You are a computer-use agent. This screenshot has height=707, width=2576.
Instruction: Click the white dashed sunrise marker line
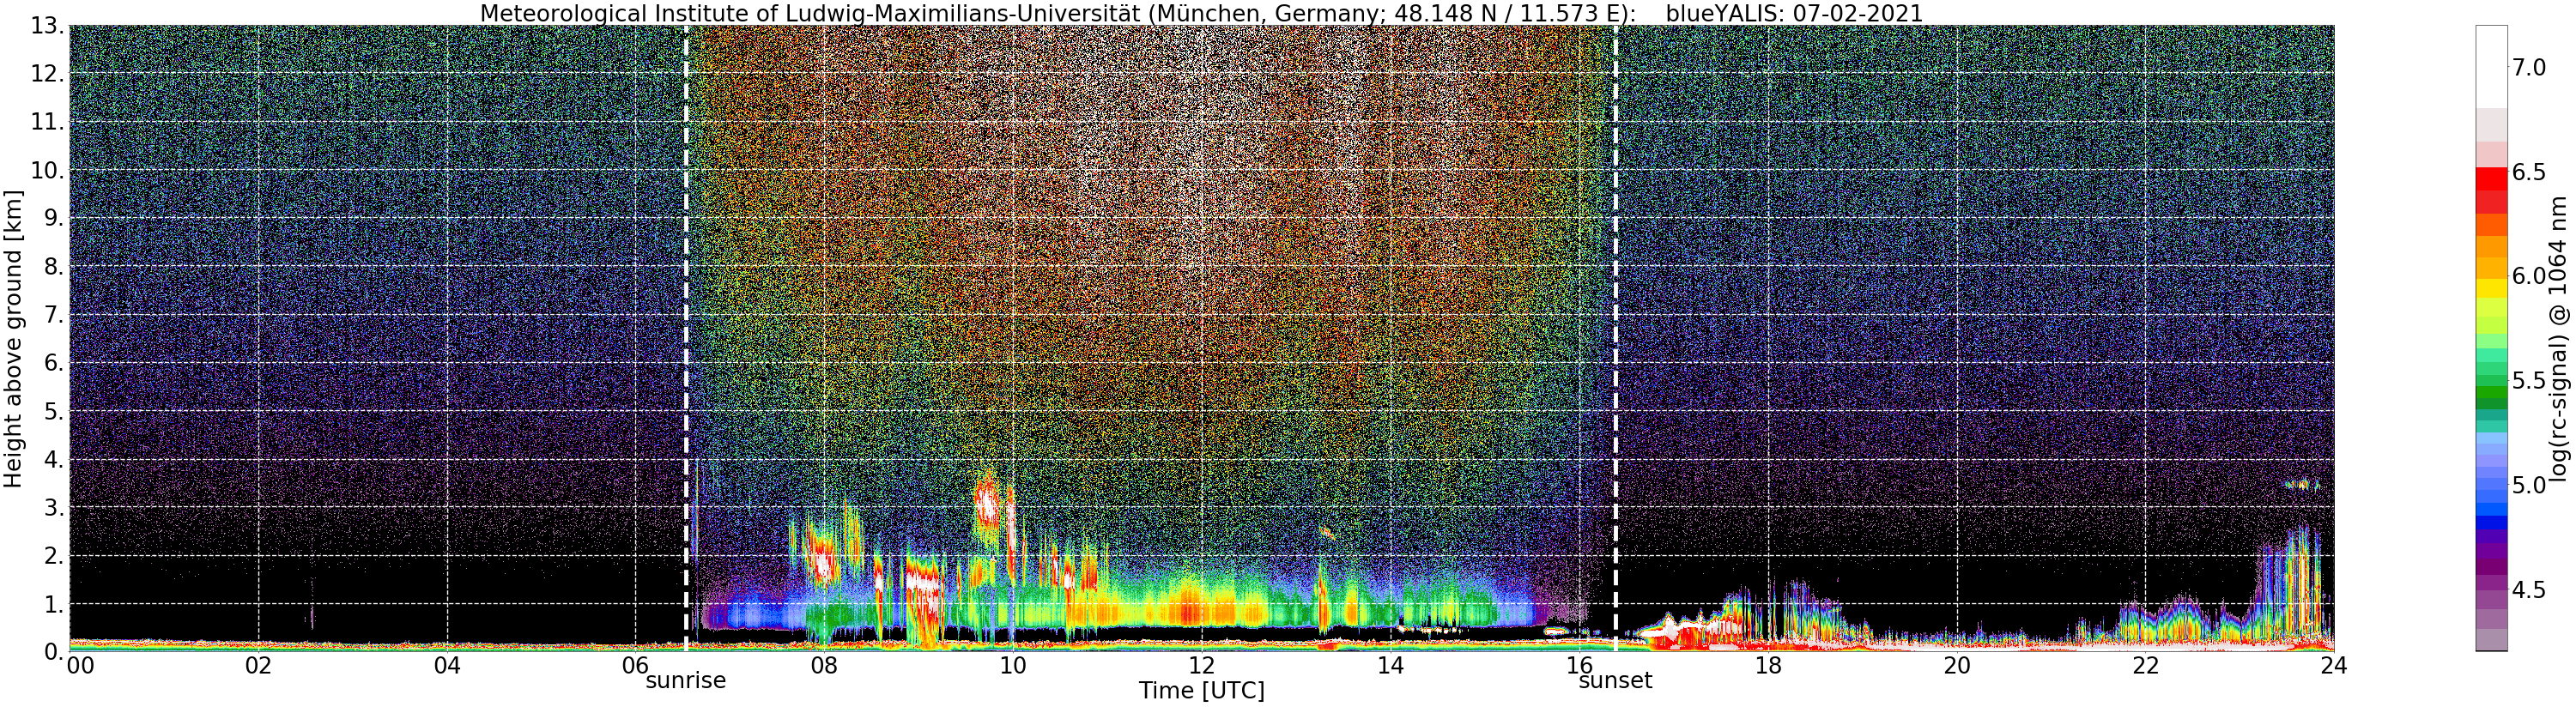click(x=686, y=337)
